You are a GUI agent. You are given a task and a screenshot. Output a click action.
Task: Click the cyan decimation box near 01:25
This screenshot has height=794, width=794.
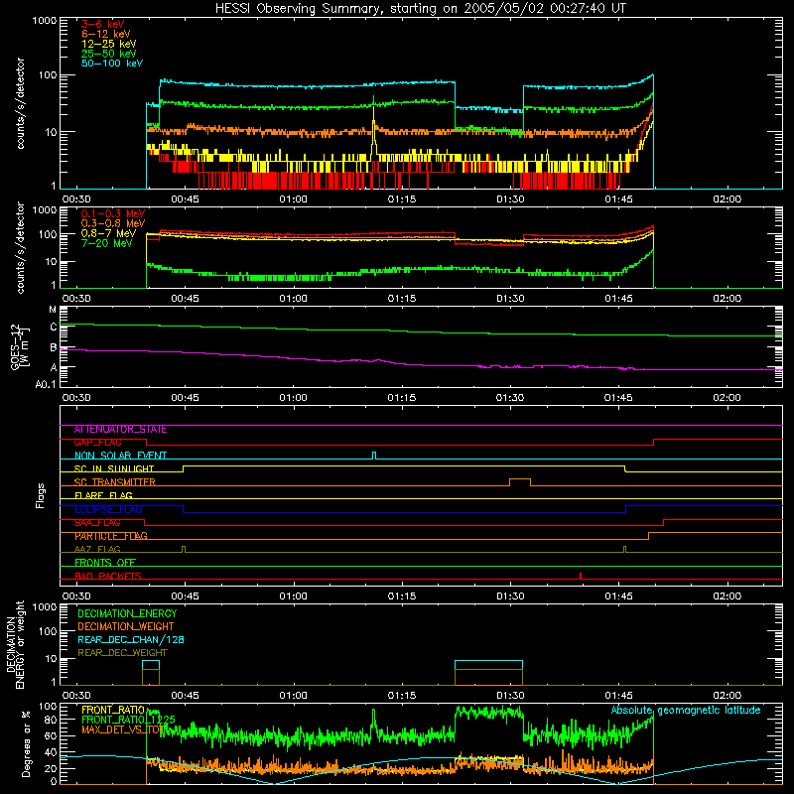click(488, 665)
